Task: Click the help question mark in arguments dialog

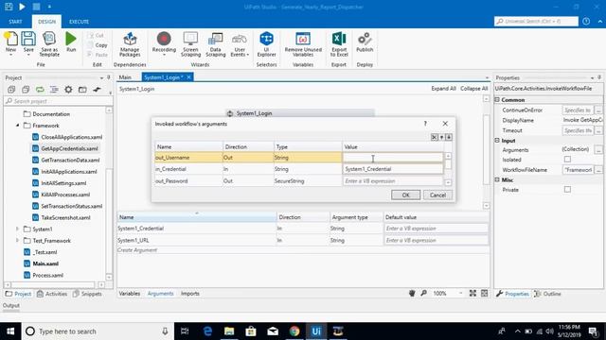Action: click(425, 124)
